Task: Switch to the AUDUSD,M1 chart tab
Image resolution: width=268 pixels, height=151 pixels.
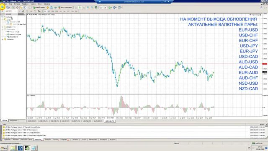Action: 98,121
